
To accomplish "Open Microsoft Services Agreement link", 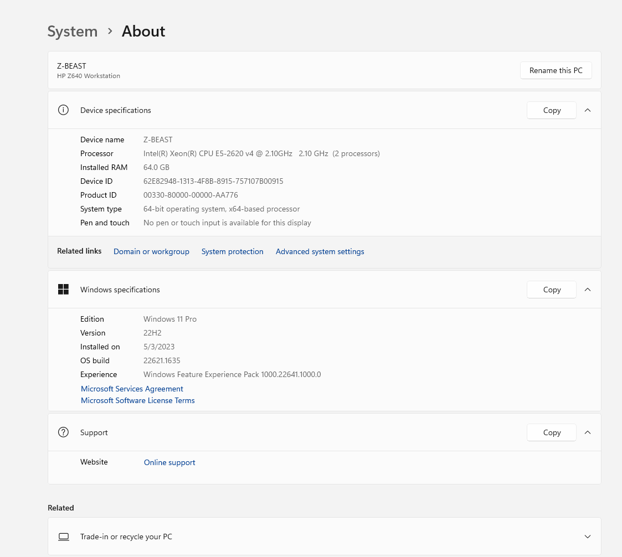I will pyautogui.click(x=132, y=389).
